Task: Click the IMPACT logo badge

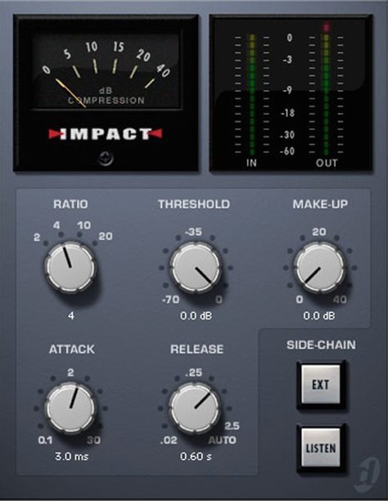Action: [106, 134]
